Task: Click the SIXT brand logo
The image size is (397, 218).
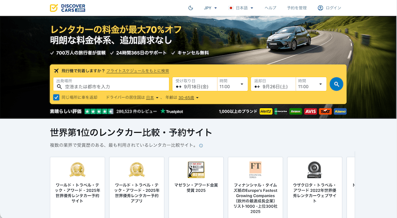Action: click(325, 111)
